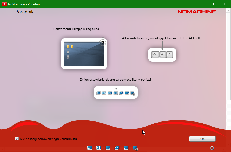Click the NoMachine logo in the header
The height and width of the screenshot is (152, 231).
196,12
